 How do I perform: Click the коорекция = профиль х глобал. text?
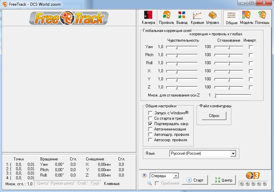click(216, 34)
